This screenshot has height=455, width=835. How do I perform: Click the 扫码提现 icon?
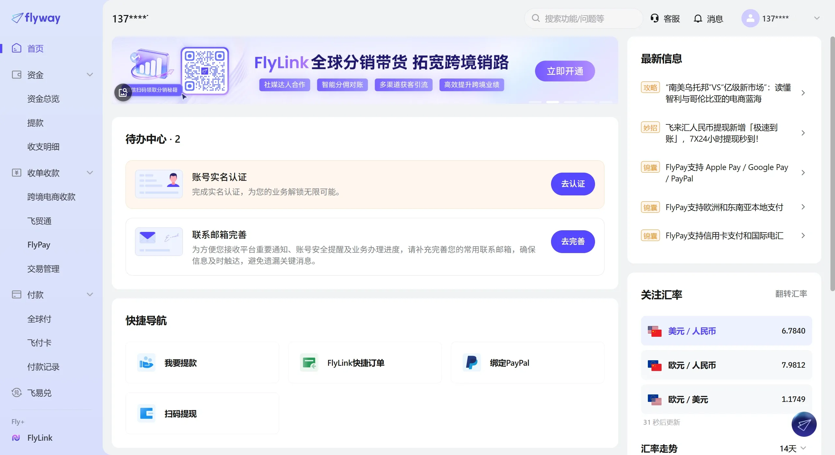146,413
